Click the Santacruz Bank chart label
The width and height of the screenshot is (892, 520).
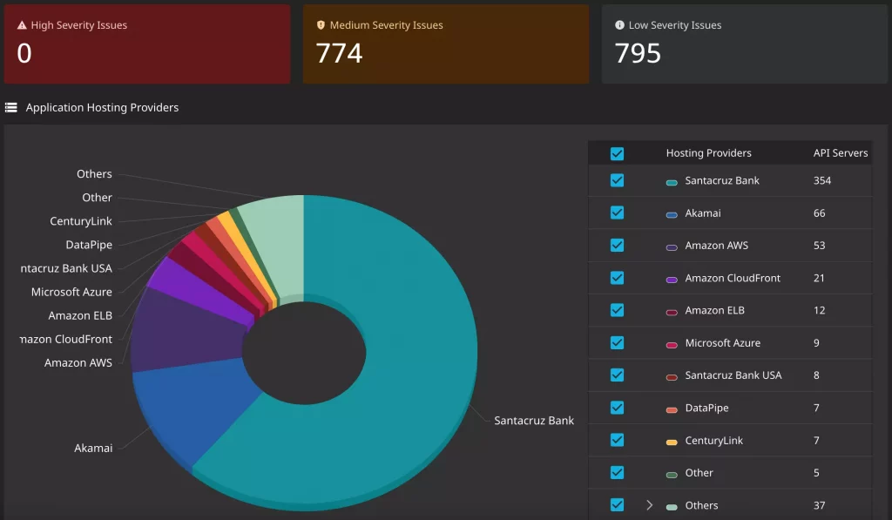(x=534, y=421)
